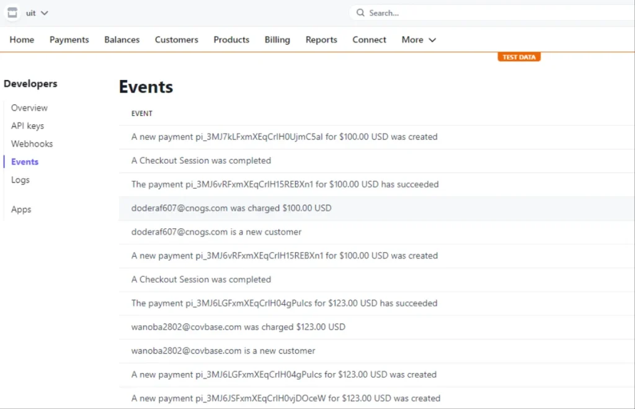
Task: Navigate to the Customers tab
Action: pos(177,40)
